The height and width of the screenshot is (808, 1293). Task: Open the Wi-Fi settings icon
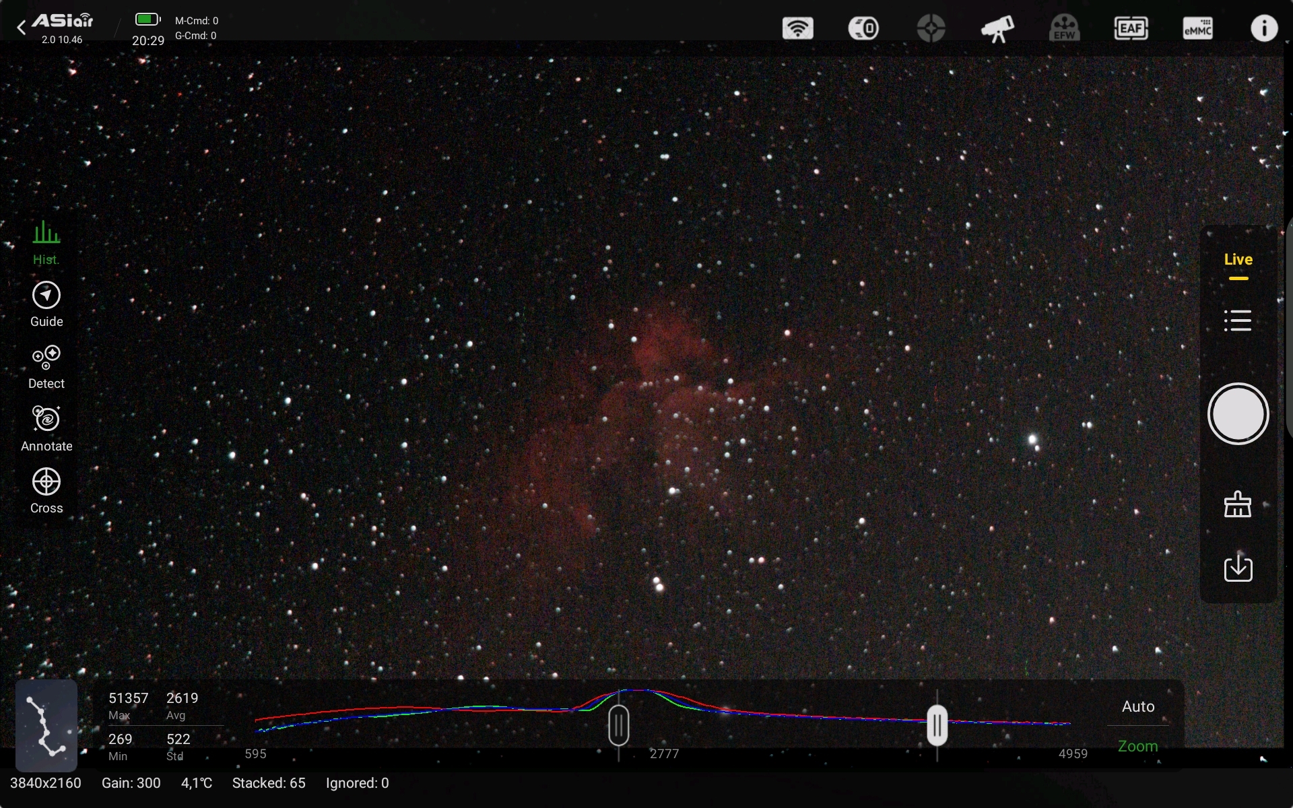pos(797,29)
